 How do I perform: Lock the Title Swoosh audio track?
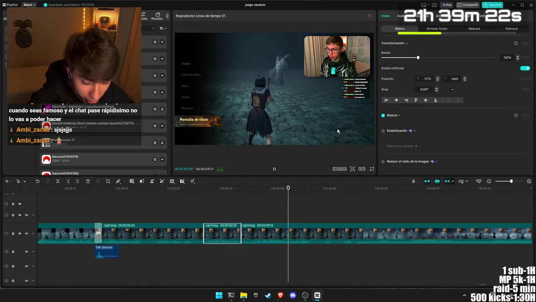(x=13, y=252)
